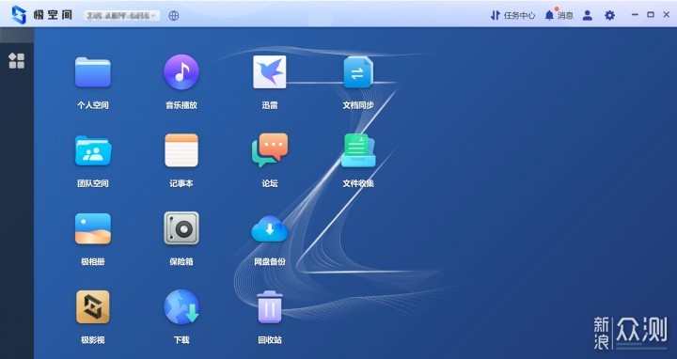The width and height of the screenshot is (677, 359).
Task: Open the 极影视 video app
Action: tap(93, 306)
